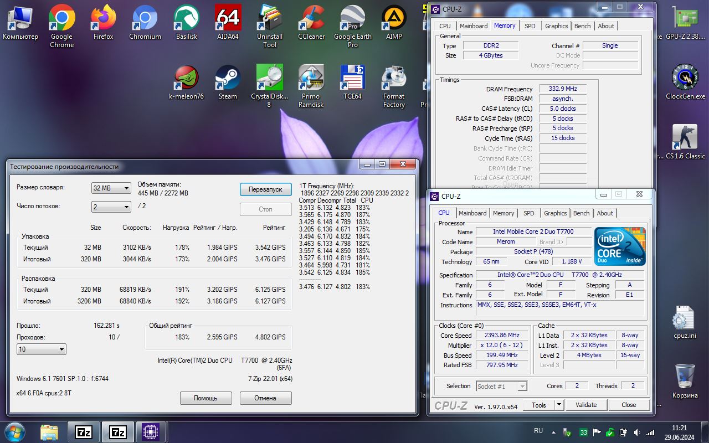Image resolution: width=709 pixels, height=443 pixels.
Task: Click the 7-Zip 22.01 (x64) version text
Action: [x=270, y=379]
